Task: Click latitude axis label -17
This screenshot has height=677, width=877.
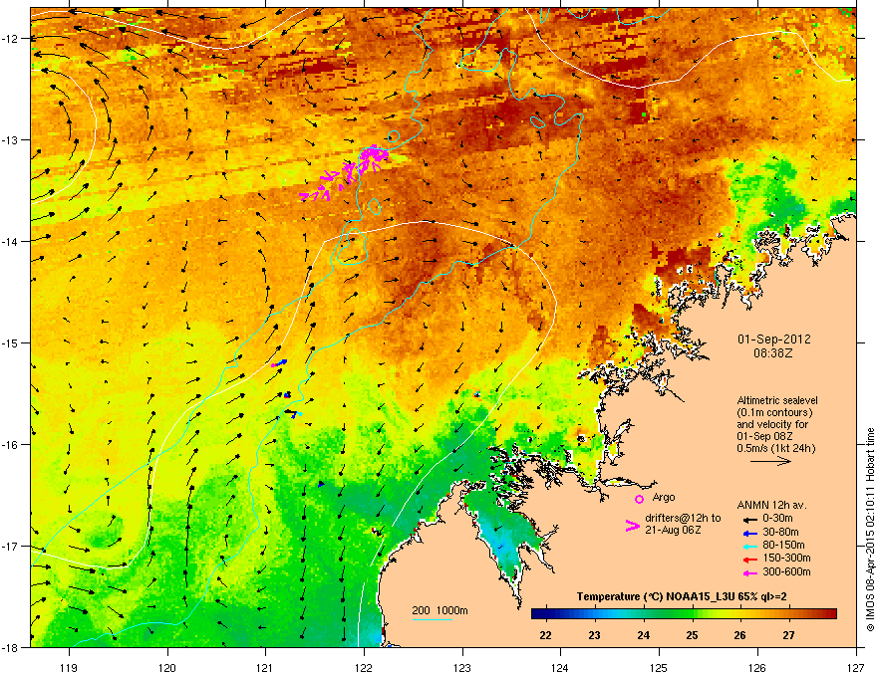Action: click(11, 546)
